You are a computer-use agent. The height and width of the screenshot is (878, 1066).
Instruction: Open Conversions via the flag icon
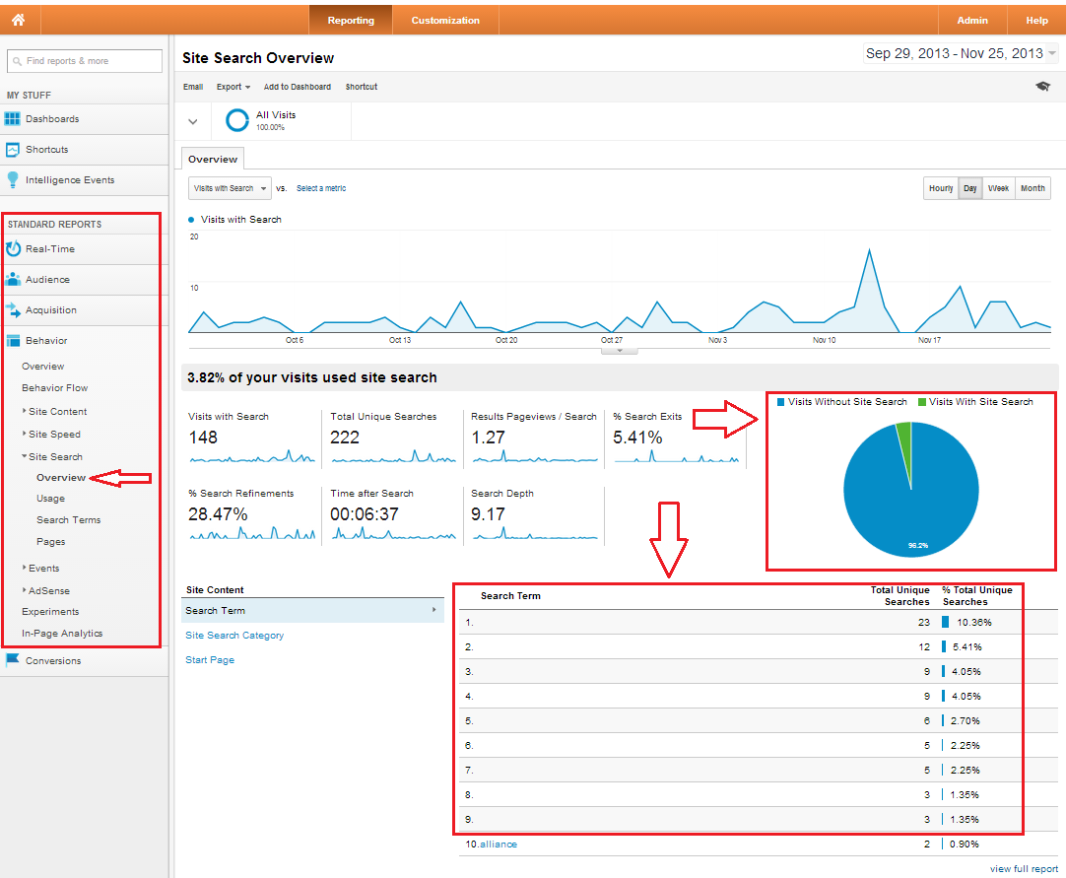pos(13,660)
